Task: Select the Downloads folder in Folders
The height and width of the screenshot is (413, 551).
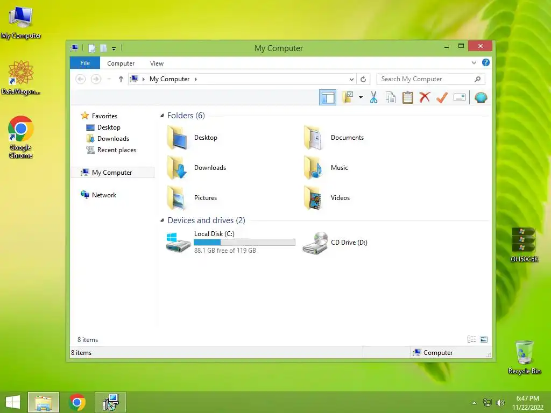Action: point(197,168)
